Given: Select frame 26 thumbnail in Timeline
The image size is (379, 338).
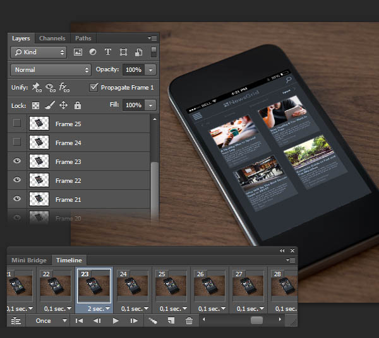Looking at the screenshot, I should coord(210,287).
